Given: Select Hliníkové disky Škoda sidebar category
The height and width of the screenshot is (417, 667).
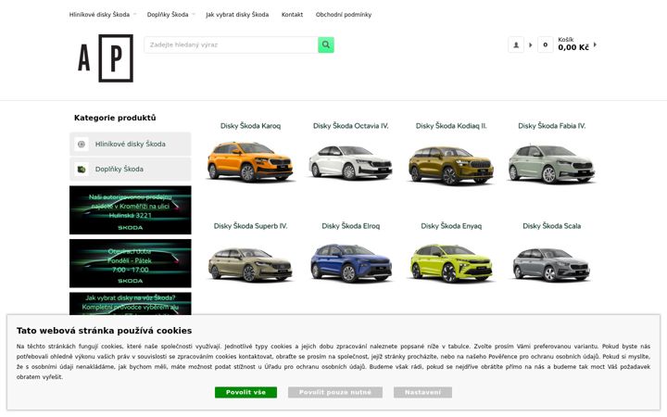Looking at the screenshot, I should coord(131,145).
